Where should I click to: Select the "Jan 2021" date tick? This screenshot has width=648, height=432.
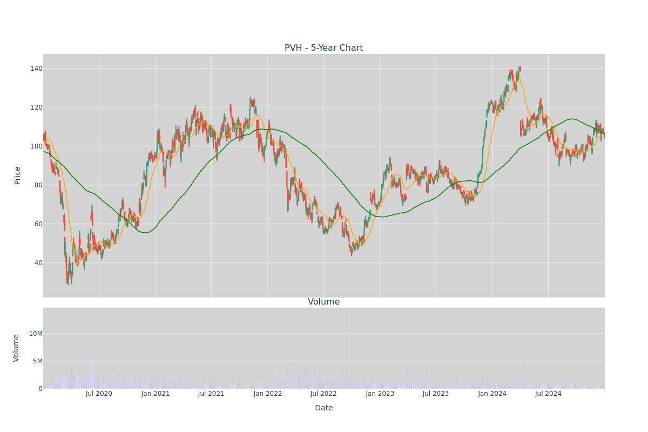click(x=156, y=394)
